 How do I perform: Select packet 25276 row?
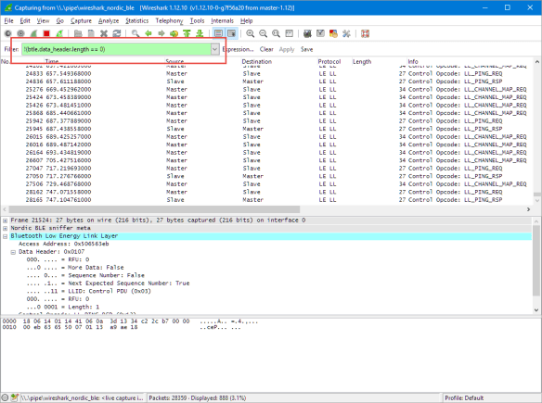[x=267, y=89]
